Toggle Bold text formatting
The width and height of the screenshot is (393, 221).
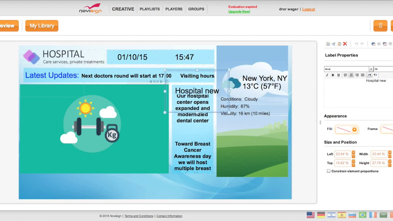coord(333,75)
